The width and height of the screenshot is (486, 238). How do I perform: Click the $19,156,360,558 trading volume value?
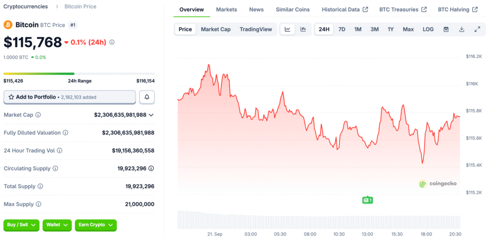pyautogui.click(x=133, y=151)
